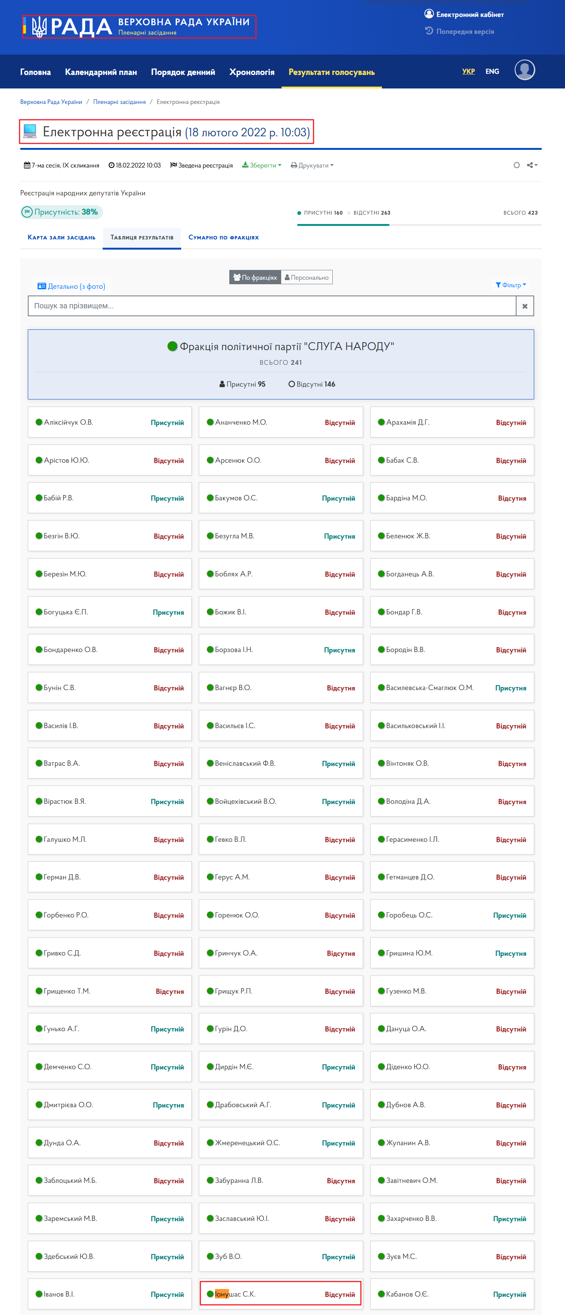Click Відсутні 146 faction count
The width and height of the screenshot is (565, 1315).
(312, 384)
